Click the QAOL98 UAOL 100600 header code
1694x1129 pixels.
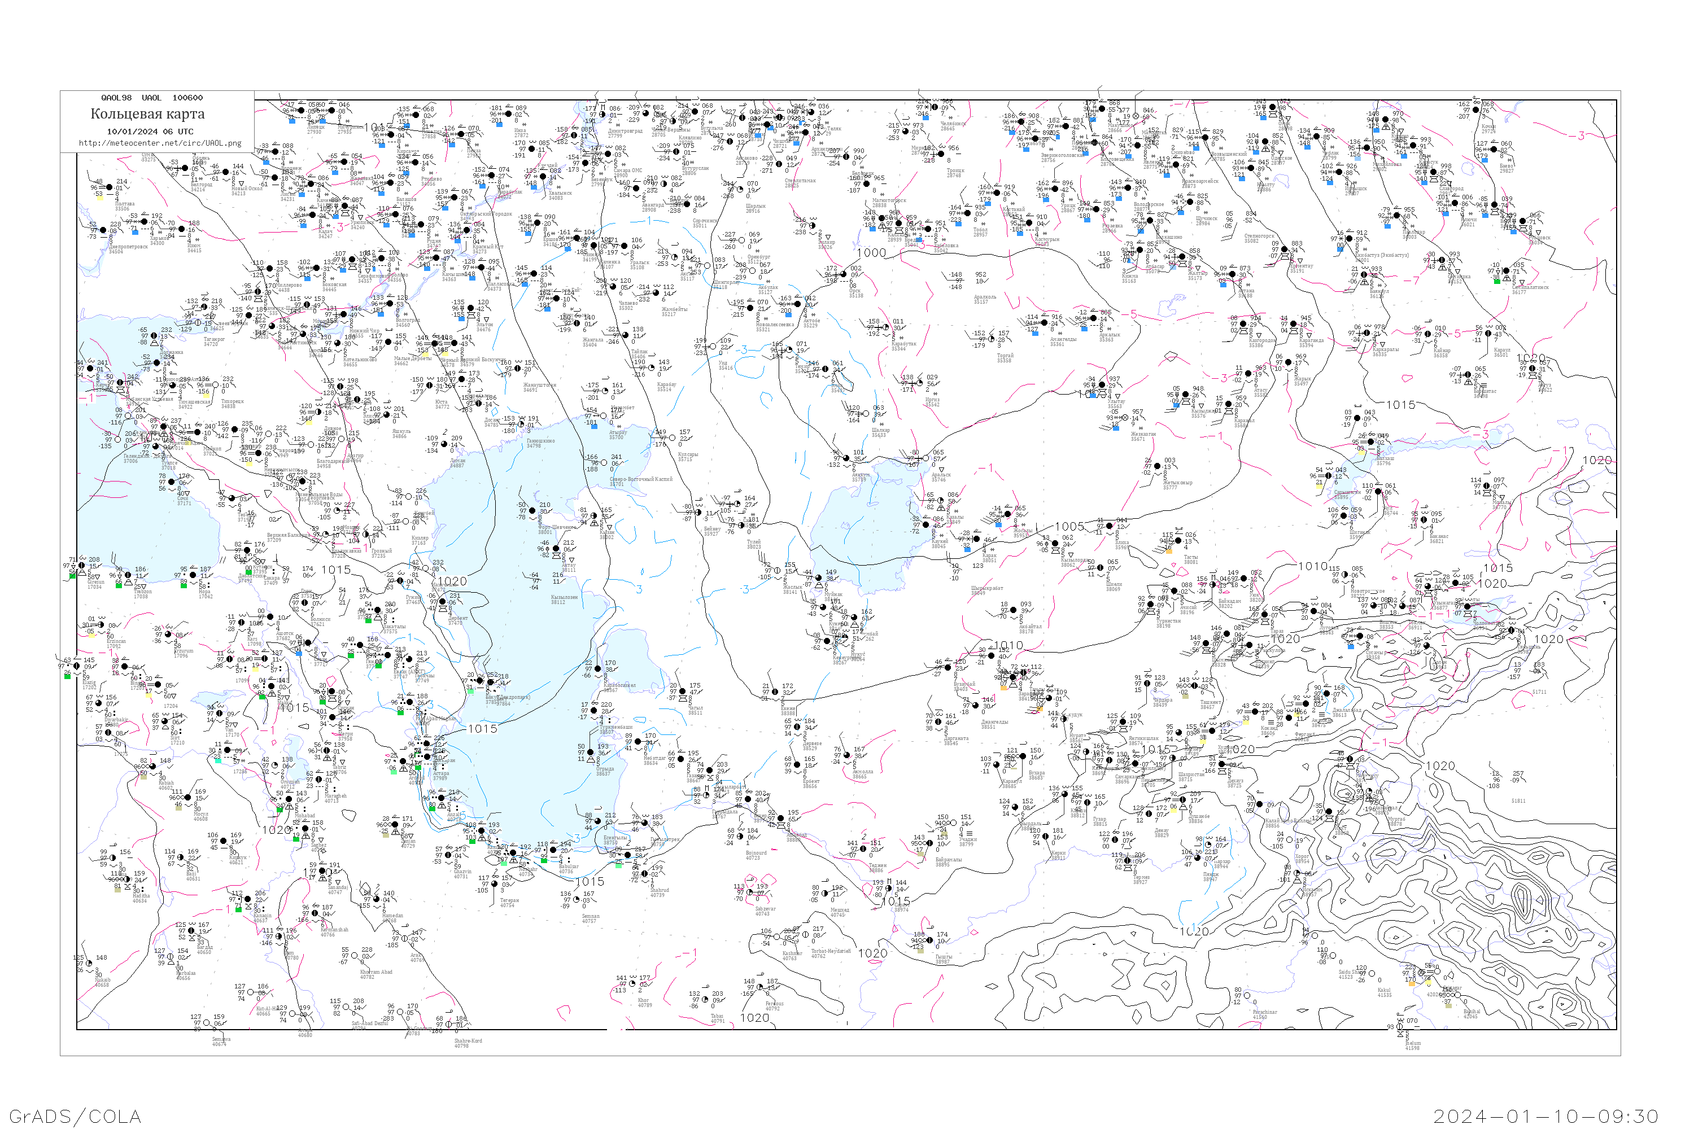pyautogui.click(x=152, y=98)
